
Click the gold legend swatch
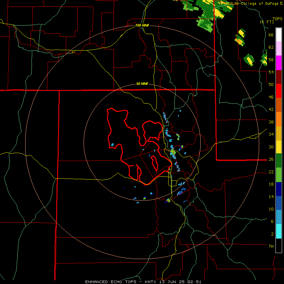coord(279,133)
